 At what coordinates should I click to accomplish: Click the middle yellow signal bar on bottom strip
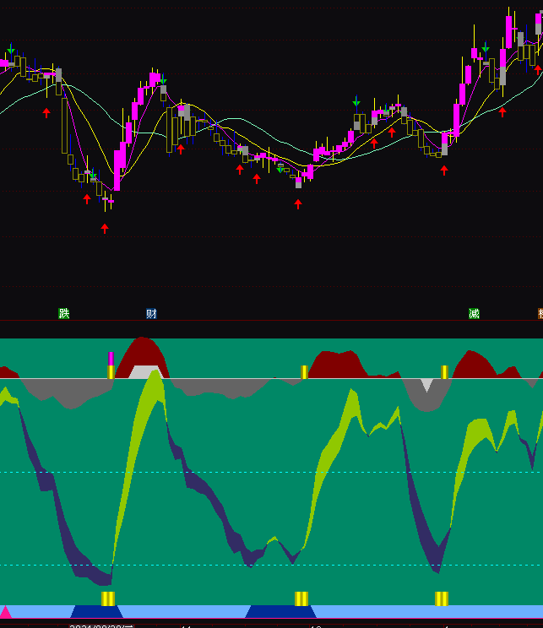pos(301,598)
